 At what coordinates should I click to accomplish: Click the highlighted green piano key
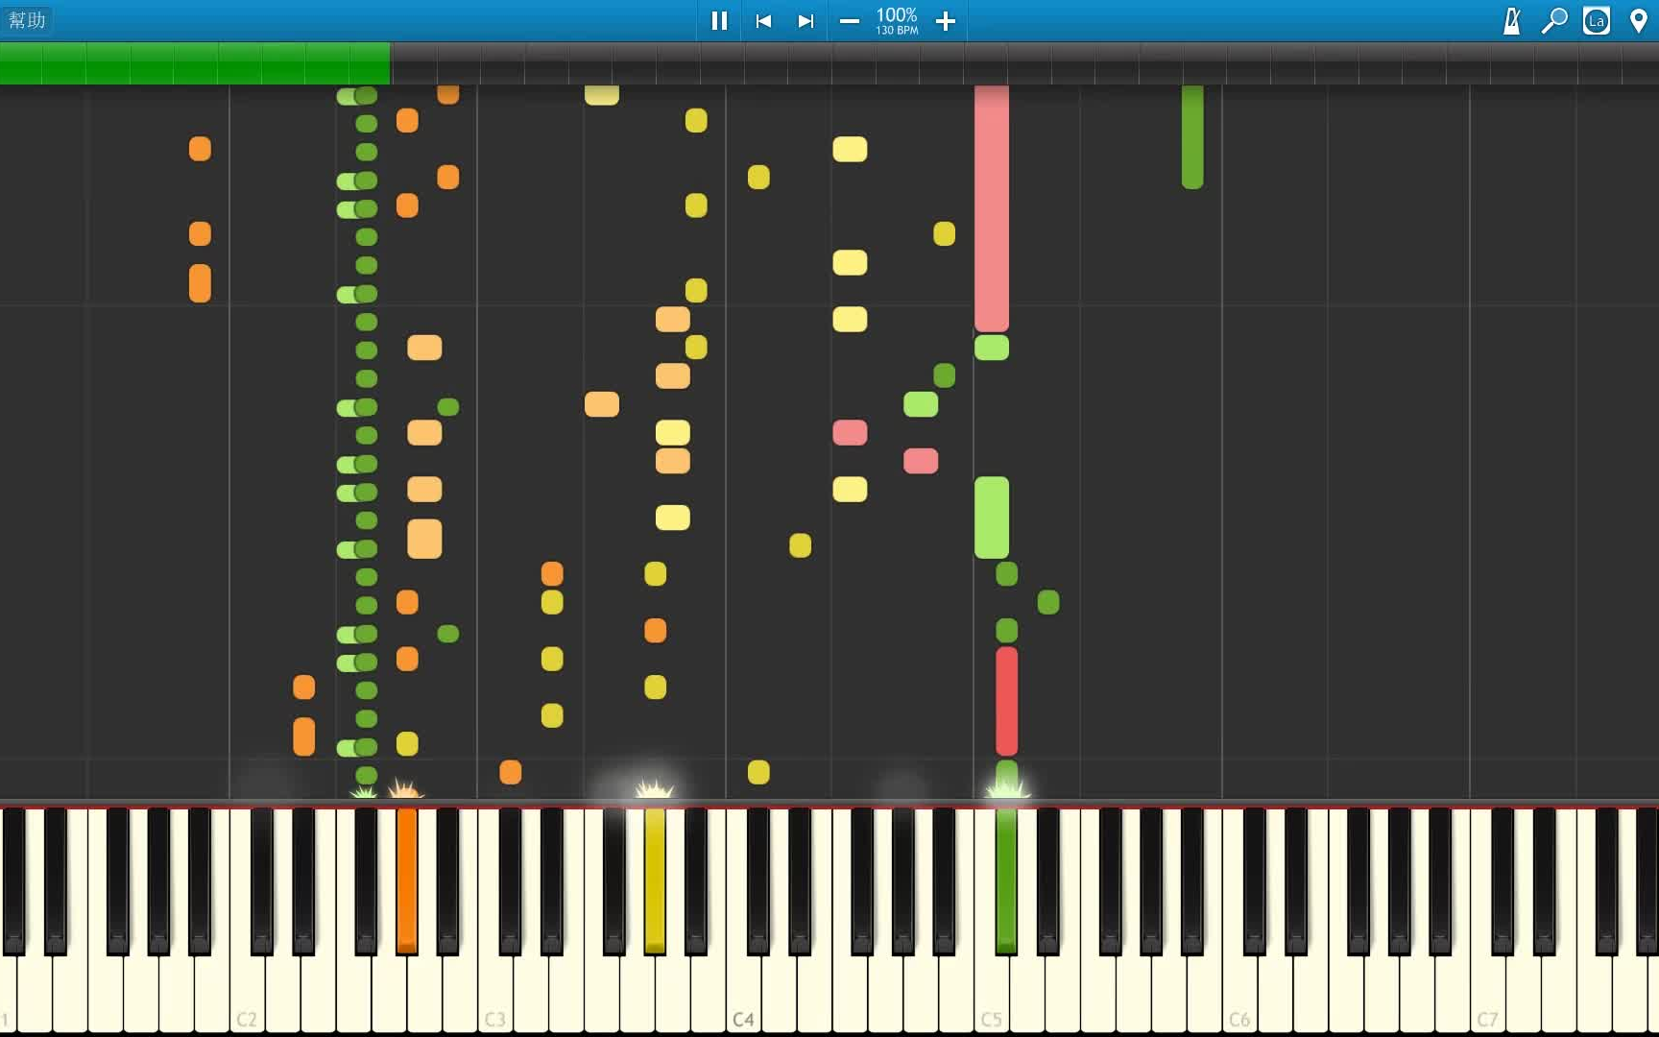point(1006,880)
